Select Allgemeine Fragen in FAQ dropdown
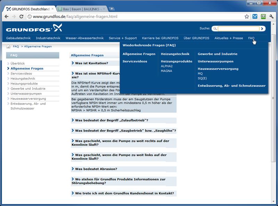Viewport: 278px width, 206px height. pos(139,54)
